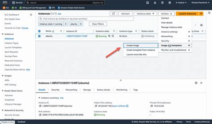
Task: Open CloudShell from the top navigation bar
Action: 147,2
